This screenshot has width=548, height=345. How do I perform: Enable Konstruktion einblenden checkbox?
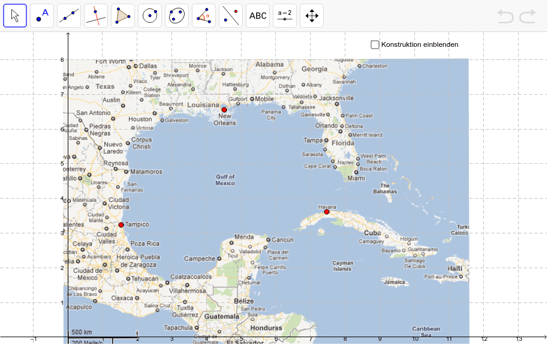tap(375, 44)
